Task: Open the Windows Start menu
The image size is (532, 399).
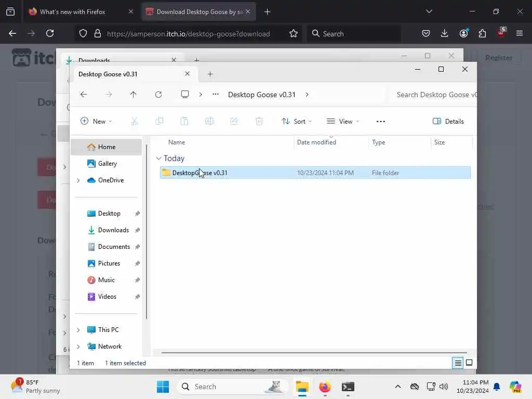Action: [x=163, y=387]
